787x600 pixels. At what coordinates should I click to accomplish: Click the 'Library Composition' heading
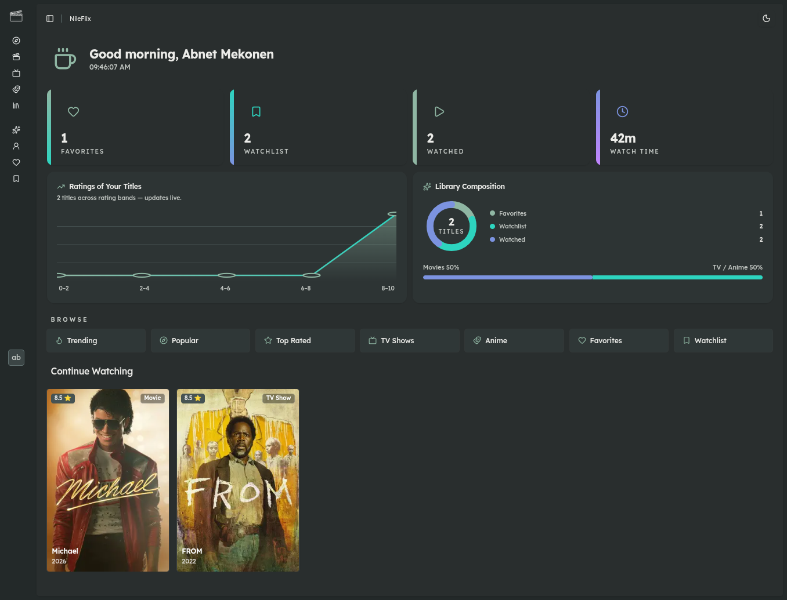pos(470,187)
